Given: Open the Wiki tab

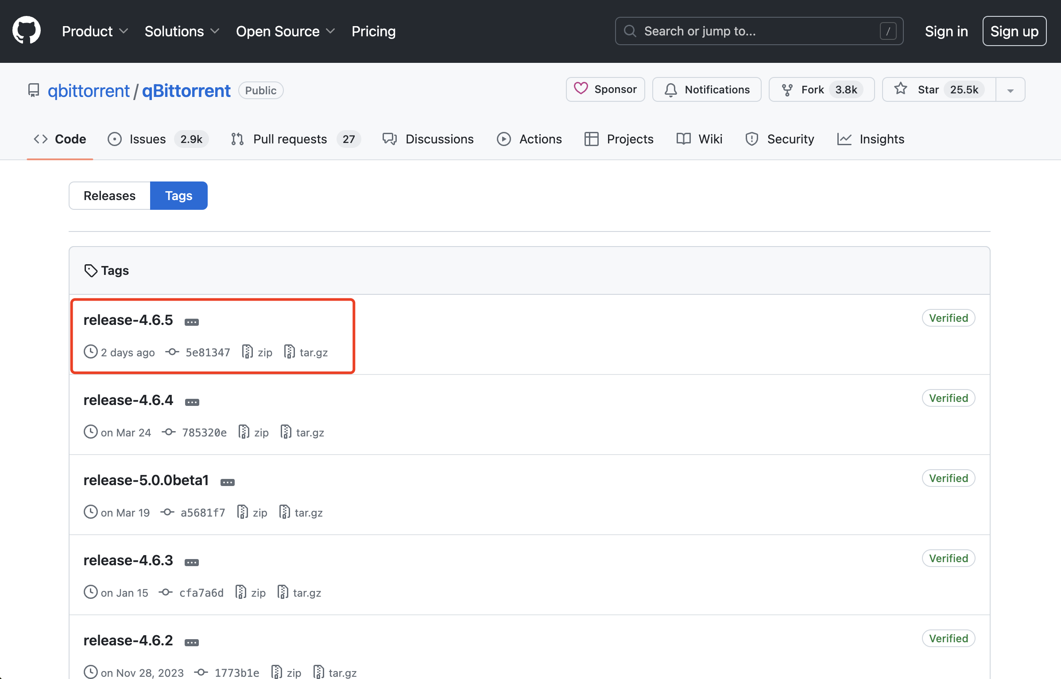Looking at the screenshot, I should 699,139.
